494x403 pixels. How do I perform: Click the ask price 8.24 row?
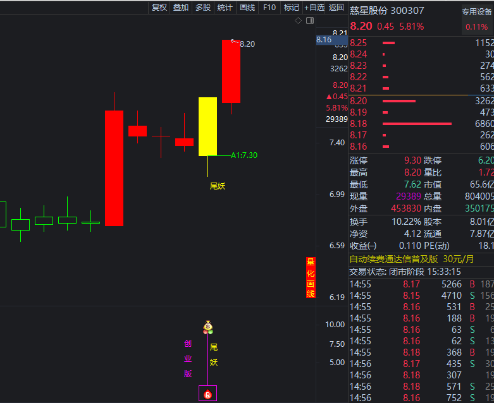click(x=421, y=54)
